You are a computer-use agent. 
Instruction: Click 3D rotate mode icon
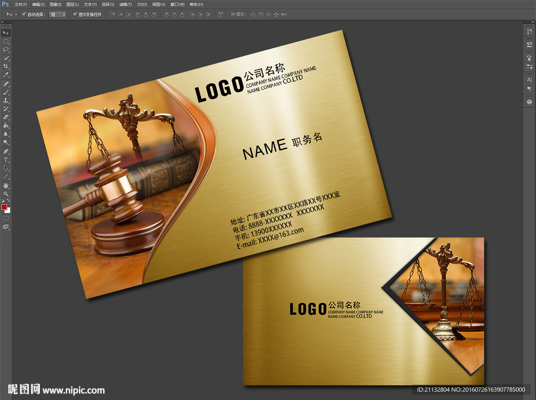coord(253,14)
